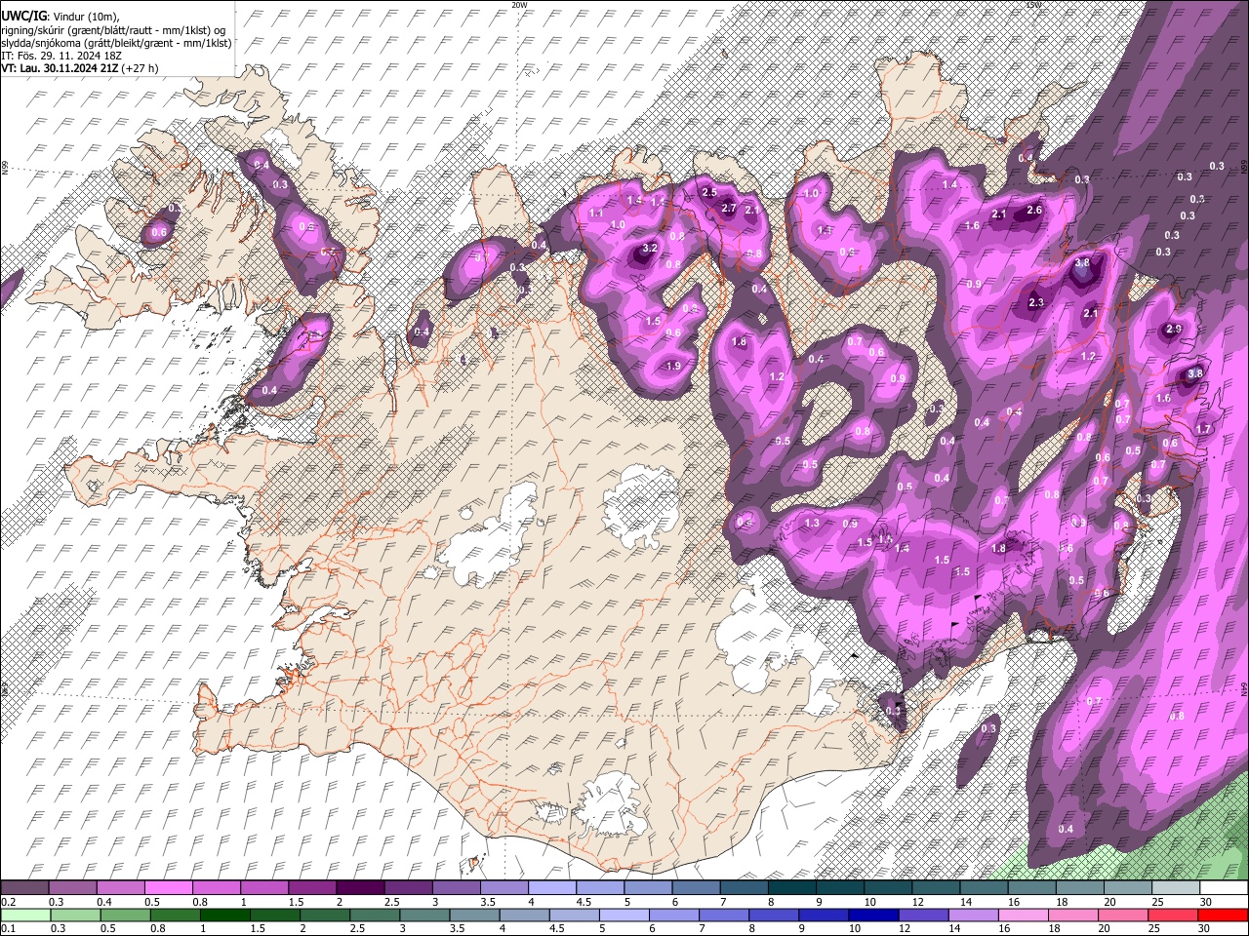Click the bright pink 0.5 snow legend swatch
The height and width of the screenshot is (936, 1249).
168,888
